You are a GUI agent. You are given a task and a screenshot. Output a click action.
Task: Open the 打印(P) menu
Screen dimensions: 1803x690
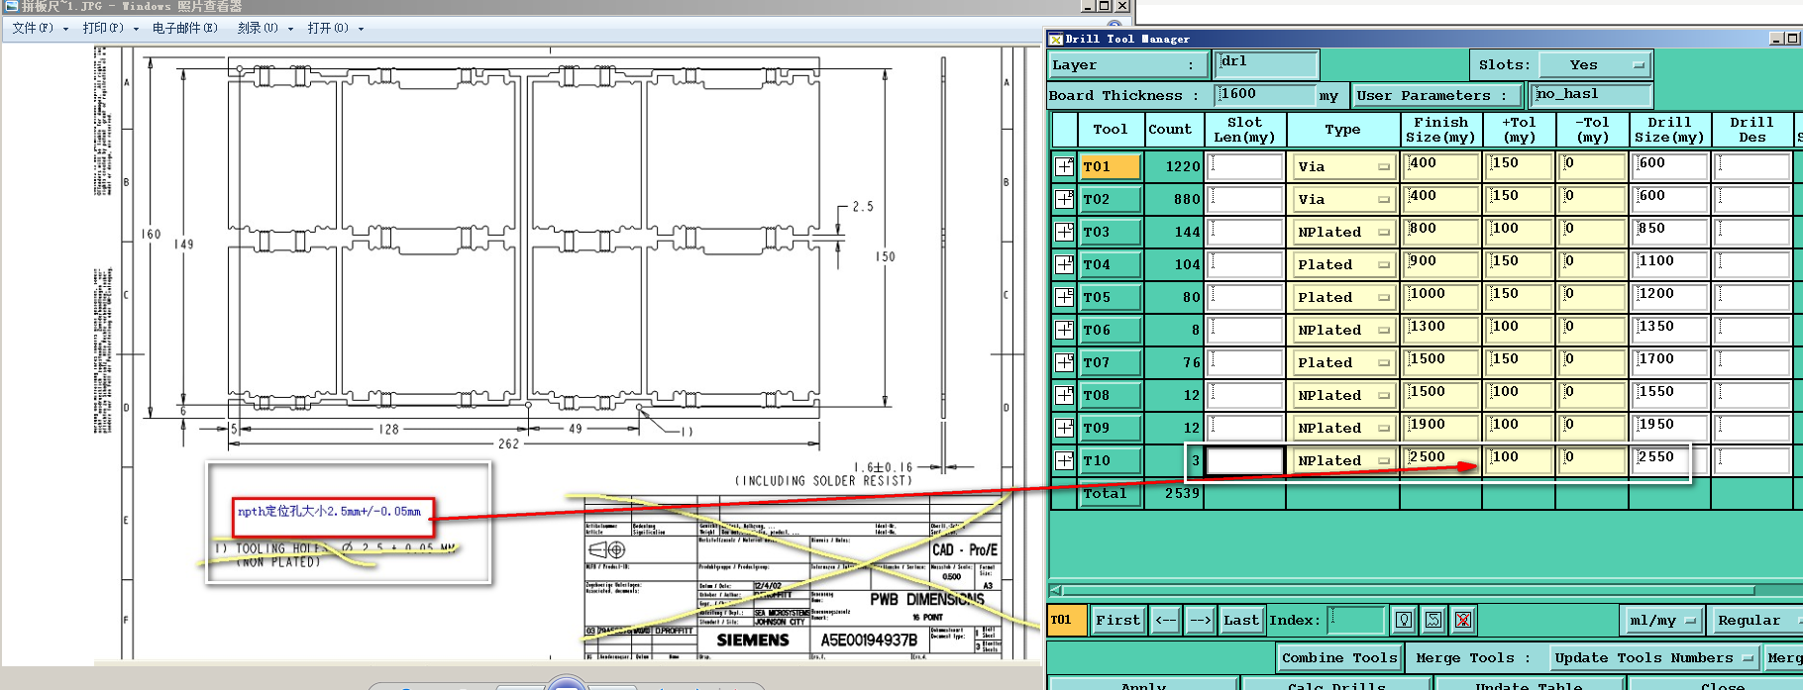110,29
